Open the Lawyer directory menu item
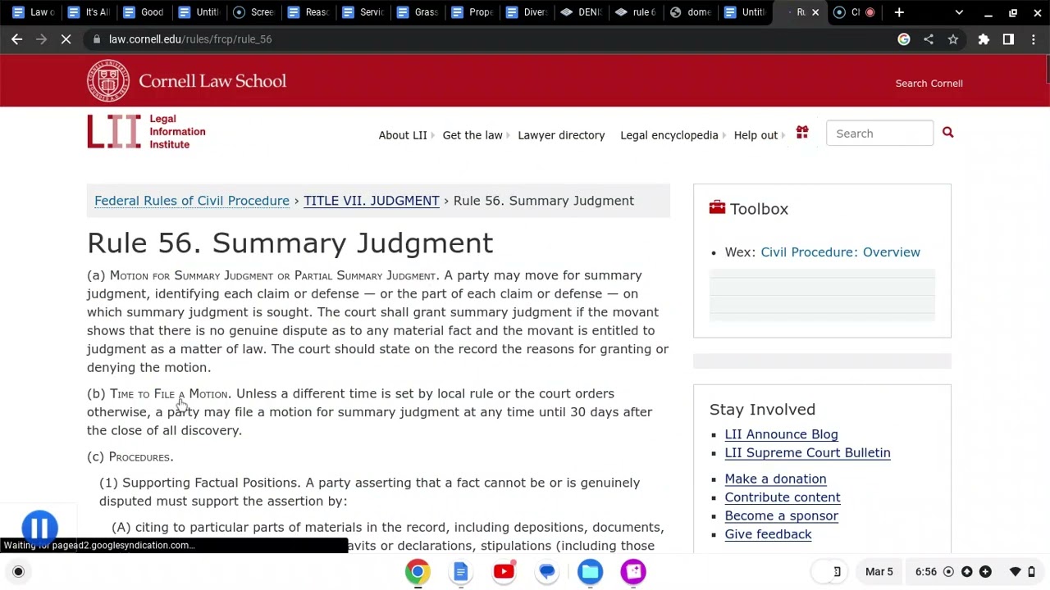The width and height of the screenshot is (1050, 590). 561,135
